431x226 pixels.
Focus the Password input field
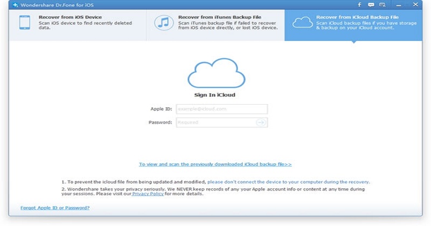point(221,122)
